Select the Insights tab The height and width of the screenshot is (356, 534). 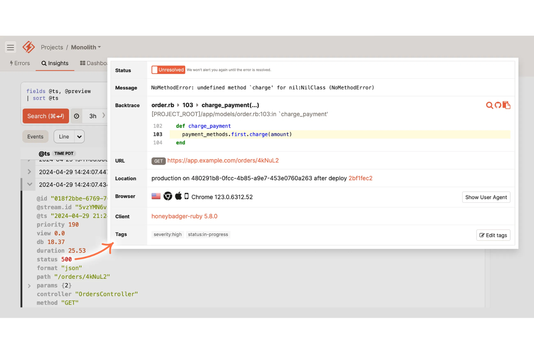(x=55, y=63)
